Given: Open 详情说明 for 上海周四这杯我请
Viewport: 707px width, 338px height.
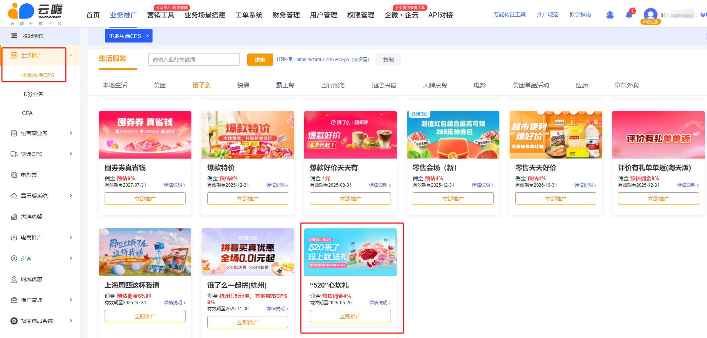Looking at the screenshot, I should tap(175, 303).
